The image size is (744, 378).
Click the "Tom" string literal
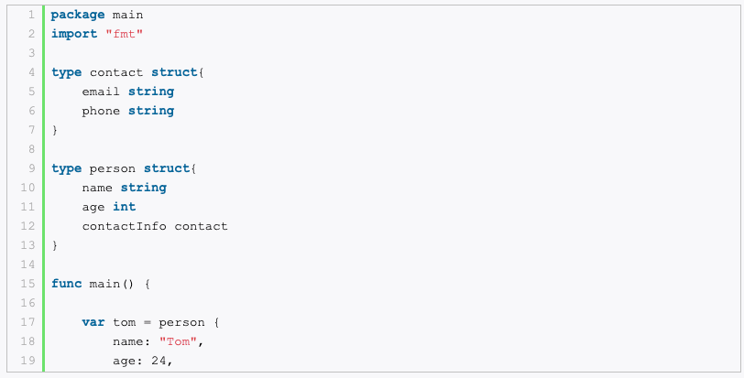178,341
